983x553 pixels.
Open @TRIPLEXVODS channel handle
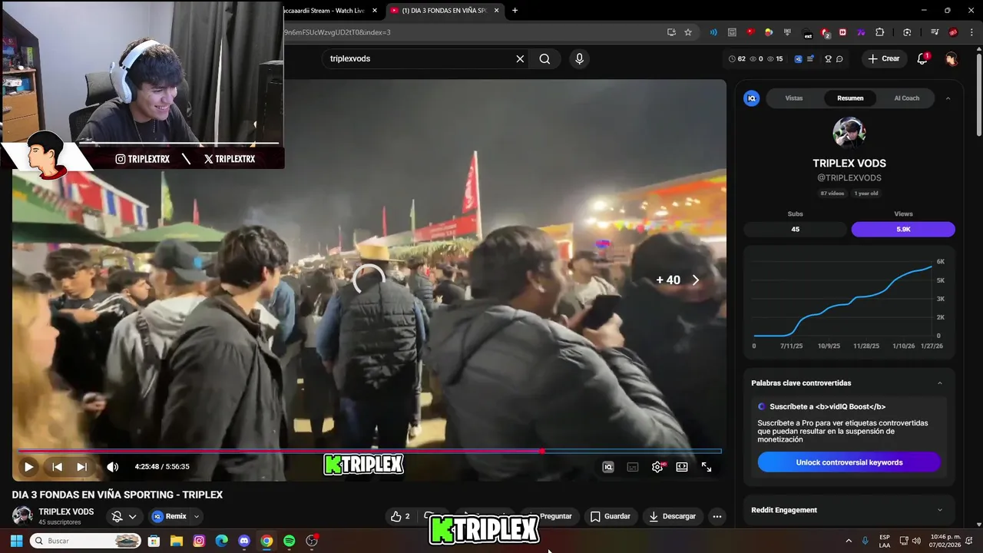pos(849,178)
